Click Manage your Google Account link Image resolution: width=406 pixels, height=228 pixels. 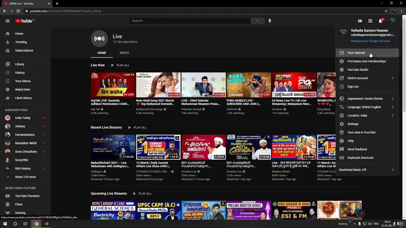click(370, 41)
